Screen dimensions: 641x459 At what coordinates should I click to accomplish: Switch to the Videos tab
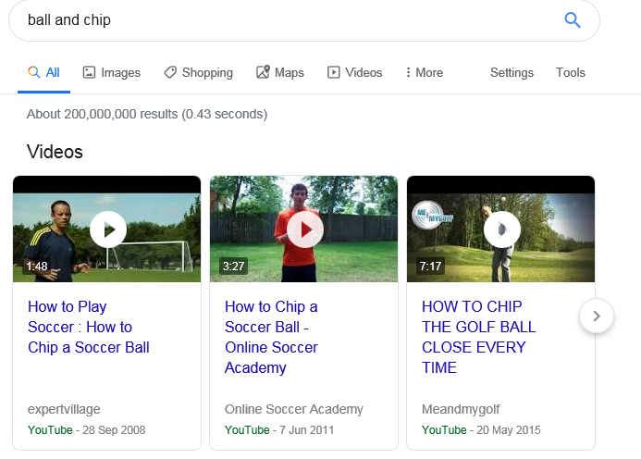pos(355,73)
